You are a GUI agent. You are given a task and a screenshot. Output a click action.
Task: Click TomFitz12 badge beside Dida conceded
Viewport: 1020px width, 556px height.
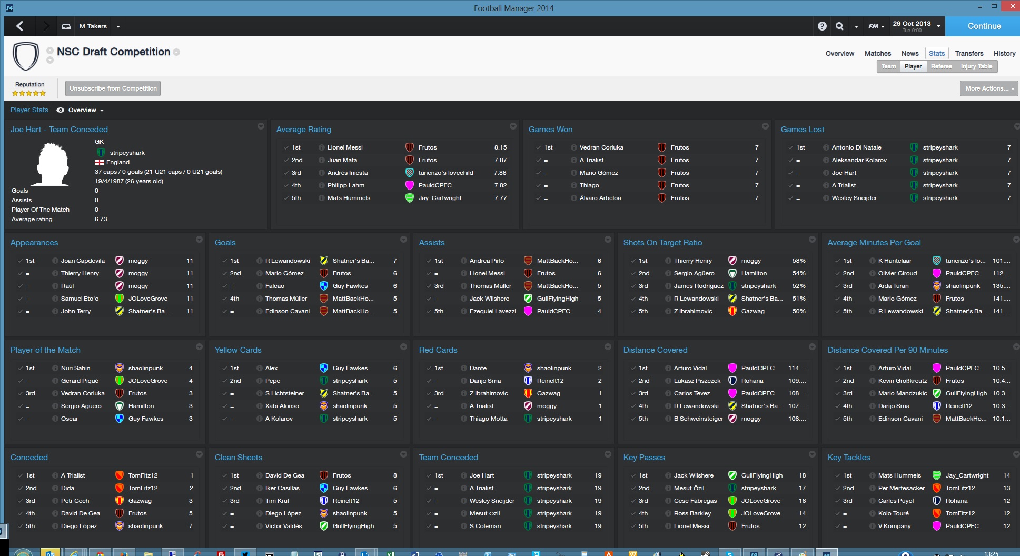[x=120, y=488]
